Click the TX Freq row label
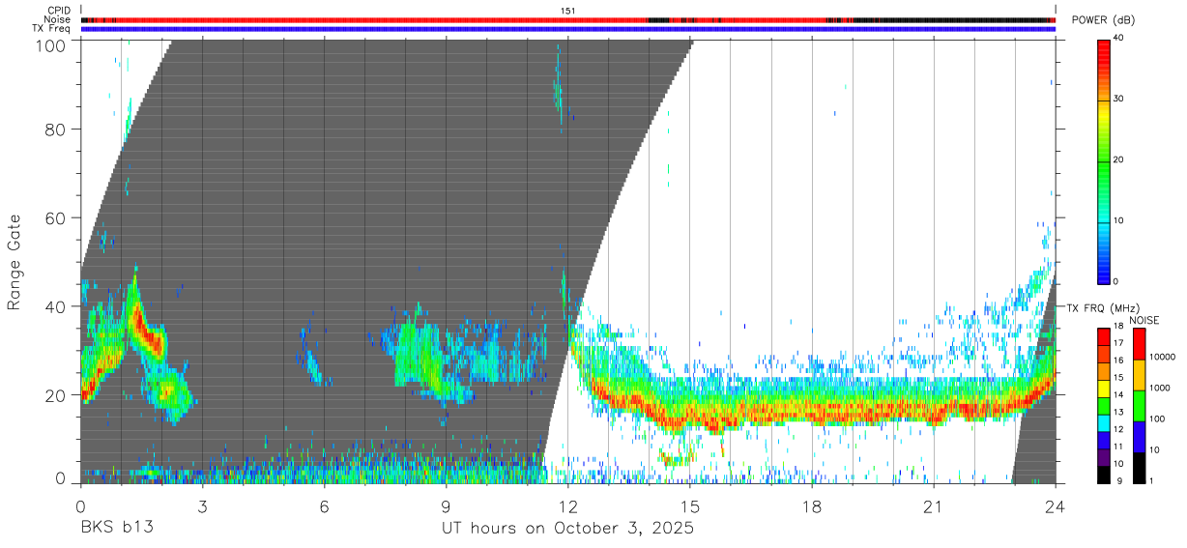This screenshot has height=548, width=1187. click(x=50, y=29)
